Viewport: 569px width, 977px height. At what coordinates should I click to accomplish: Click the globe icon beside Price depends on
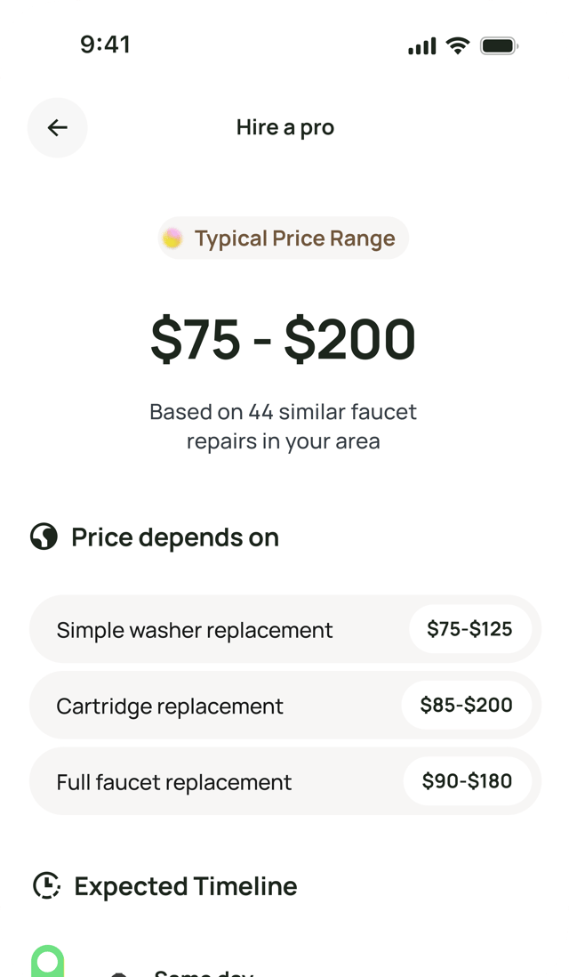point(44,537)
